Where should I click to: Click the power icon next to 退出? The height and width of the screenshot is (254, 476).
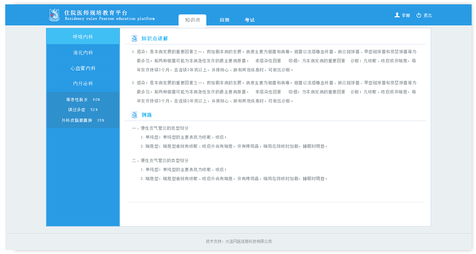click(418, 15)
